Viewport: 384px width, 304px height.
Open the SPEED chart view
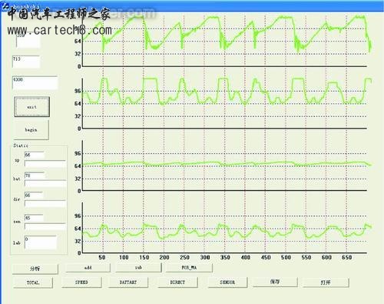coord(81,282)
